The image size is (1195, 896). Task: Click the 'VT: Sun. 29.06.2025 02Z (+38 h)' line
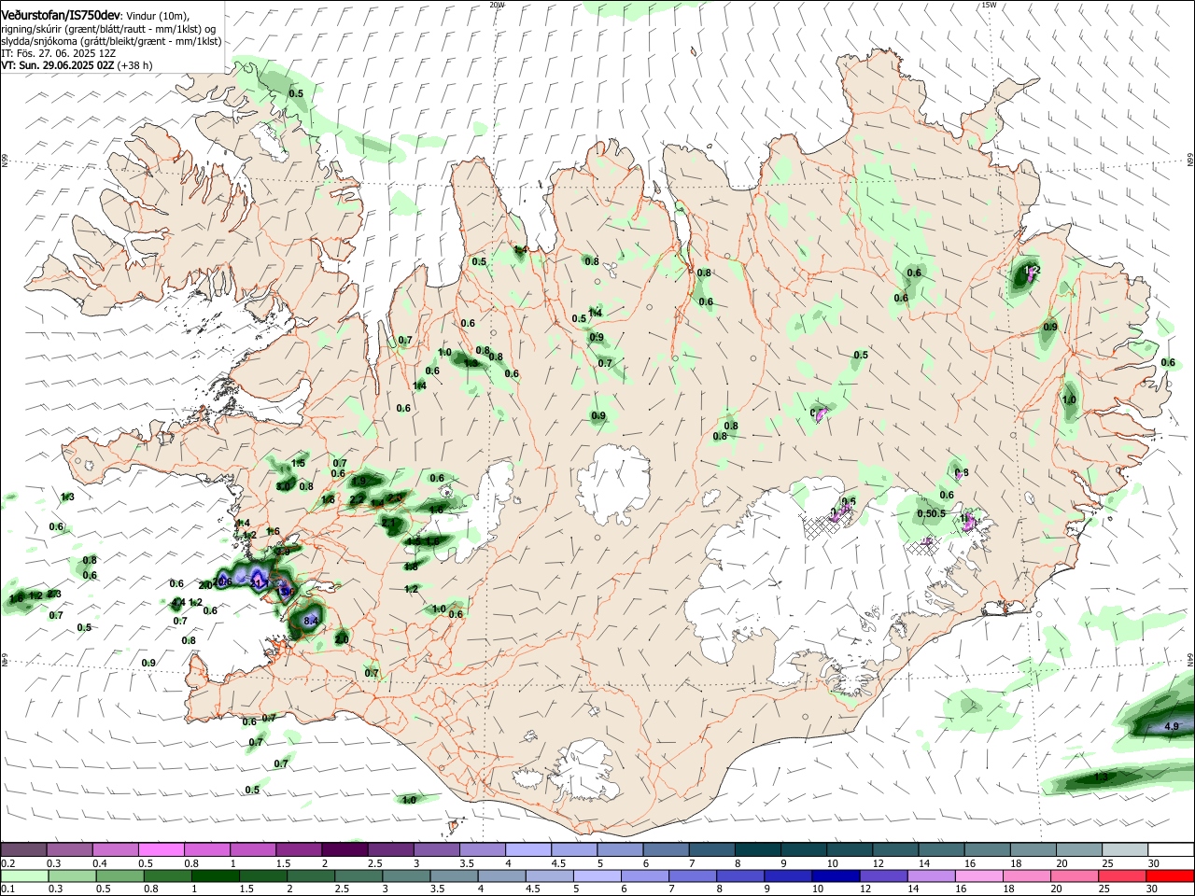(77, 65)
